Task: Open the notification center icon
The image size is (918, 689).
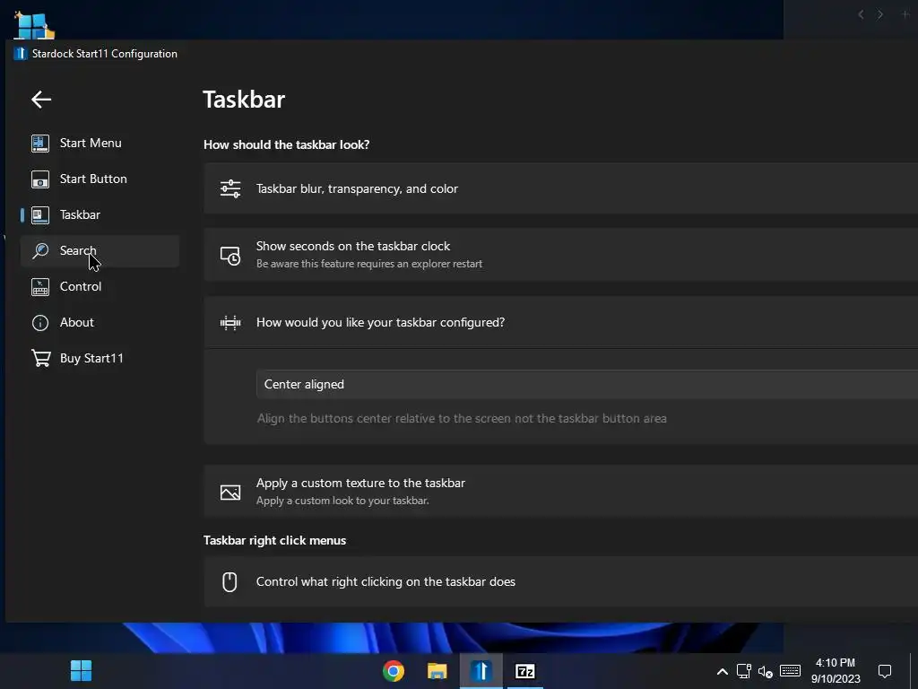Action: [x=885, y=671]
